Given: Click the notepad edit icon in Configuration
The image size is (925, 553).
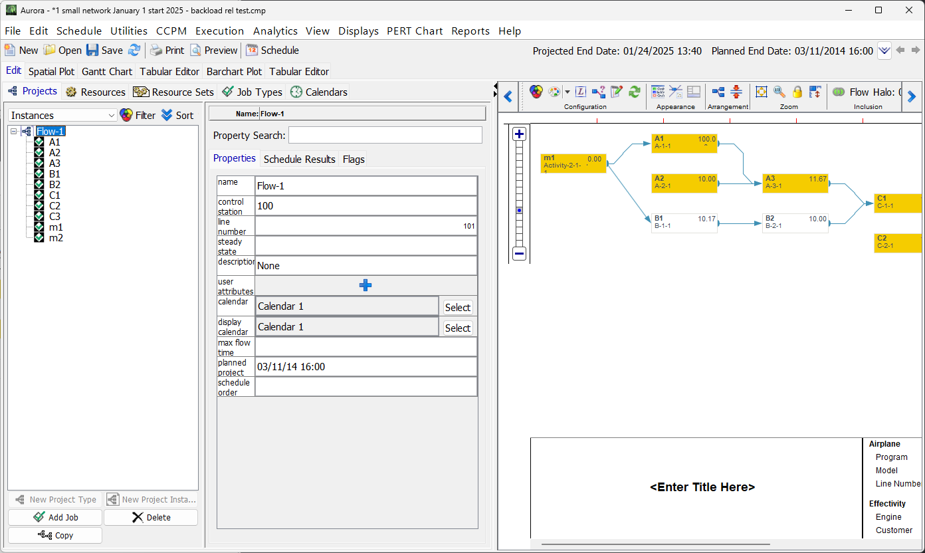Looking at the screenshot, I should (617, 92).
